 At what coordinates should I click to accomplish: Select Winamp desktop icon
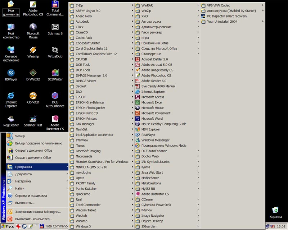(x=33, y=52)
